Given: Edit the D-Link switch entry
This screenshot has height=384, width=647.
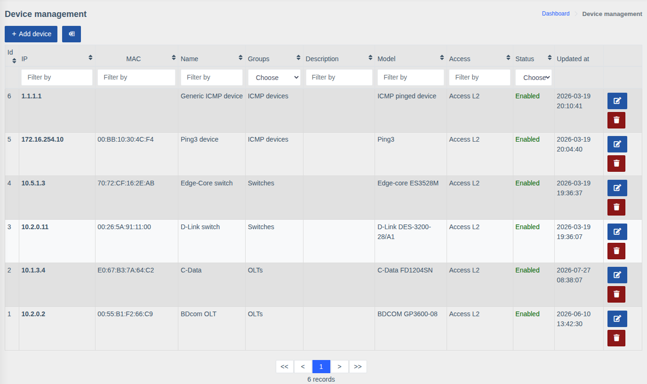Looking at the screenshot, I should coord(617,232).
